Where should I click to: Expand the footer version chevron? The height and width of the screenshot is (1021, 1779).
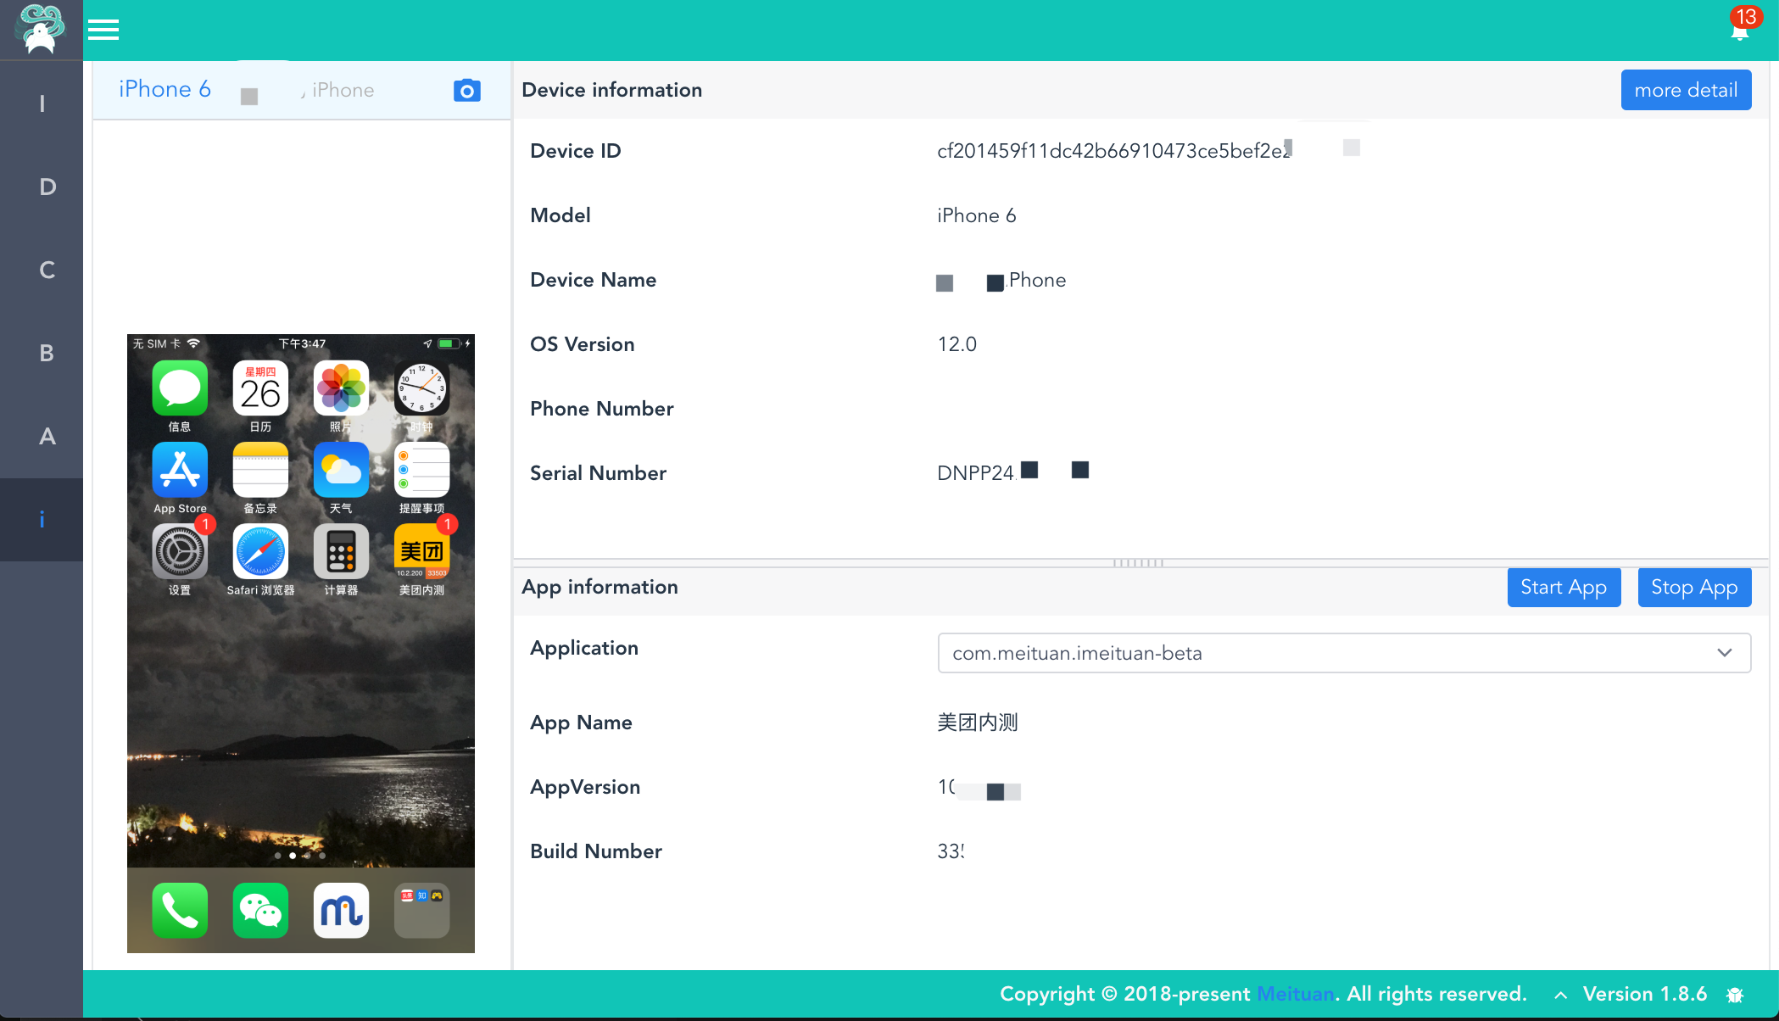pyautogui.click(x=1560, y=995)
